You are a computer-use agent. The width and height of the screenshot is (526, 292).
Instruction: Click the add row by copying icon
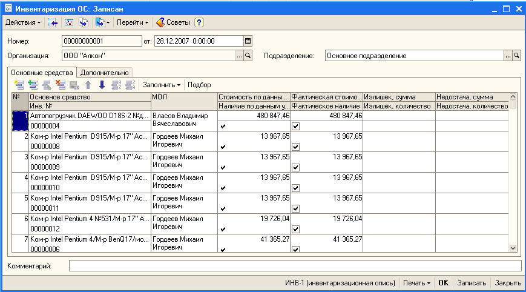(33, 85)
